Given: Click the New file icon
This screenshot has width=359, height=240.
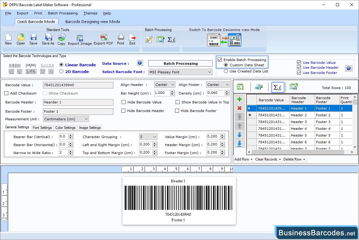Looking at the screenshot, I should coord(8,39).
